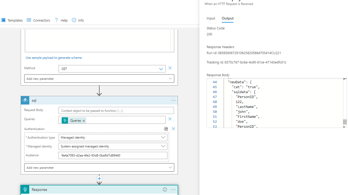348x195 pixels.
Task: Open the sql action ellipsis menu
Action: [173, 101]
